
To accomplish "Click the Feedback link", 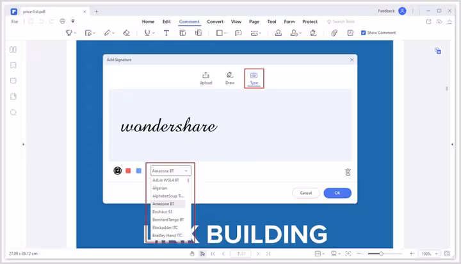I will click(x=386, y=11).
